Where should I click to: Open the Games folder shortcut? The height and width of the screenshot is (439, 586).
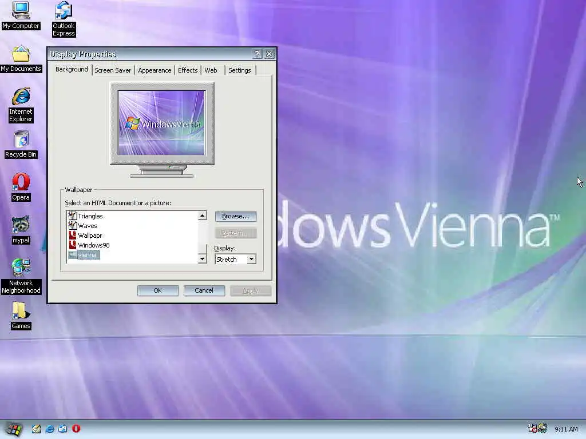(21, 316)
